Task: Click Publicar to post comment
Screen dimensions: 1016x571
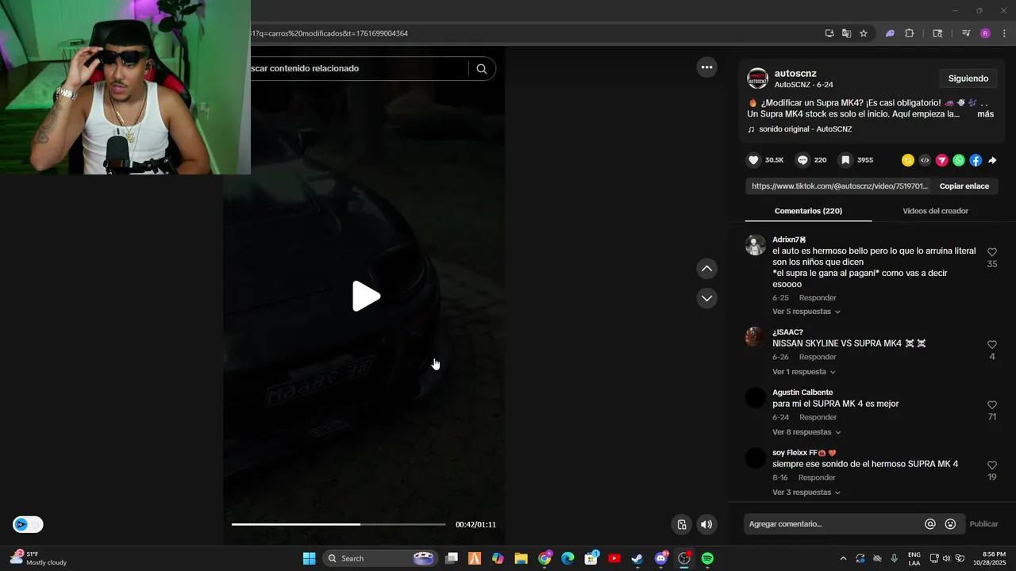Action: click(x=983, y=524)
